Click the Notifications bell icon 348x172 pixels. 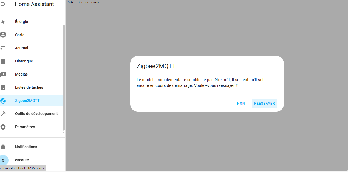(3, 147)
